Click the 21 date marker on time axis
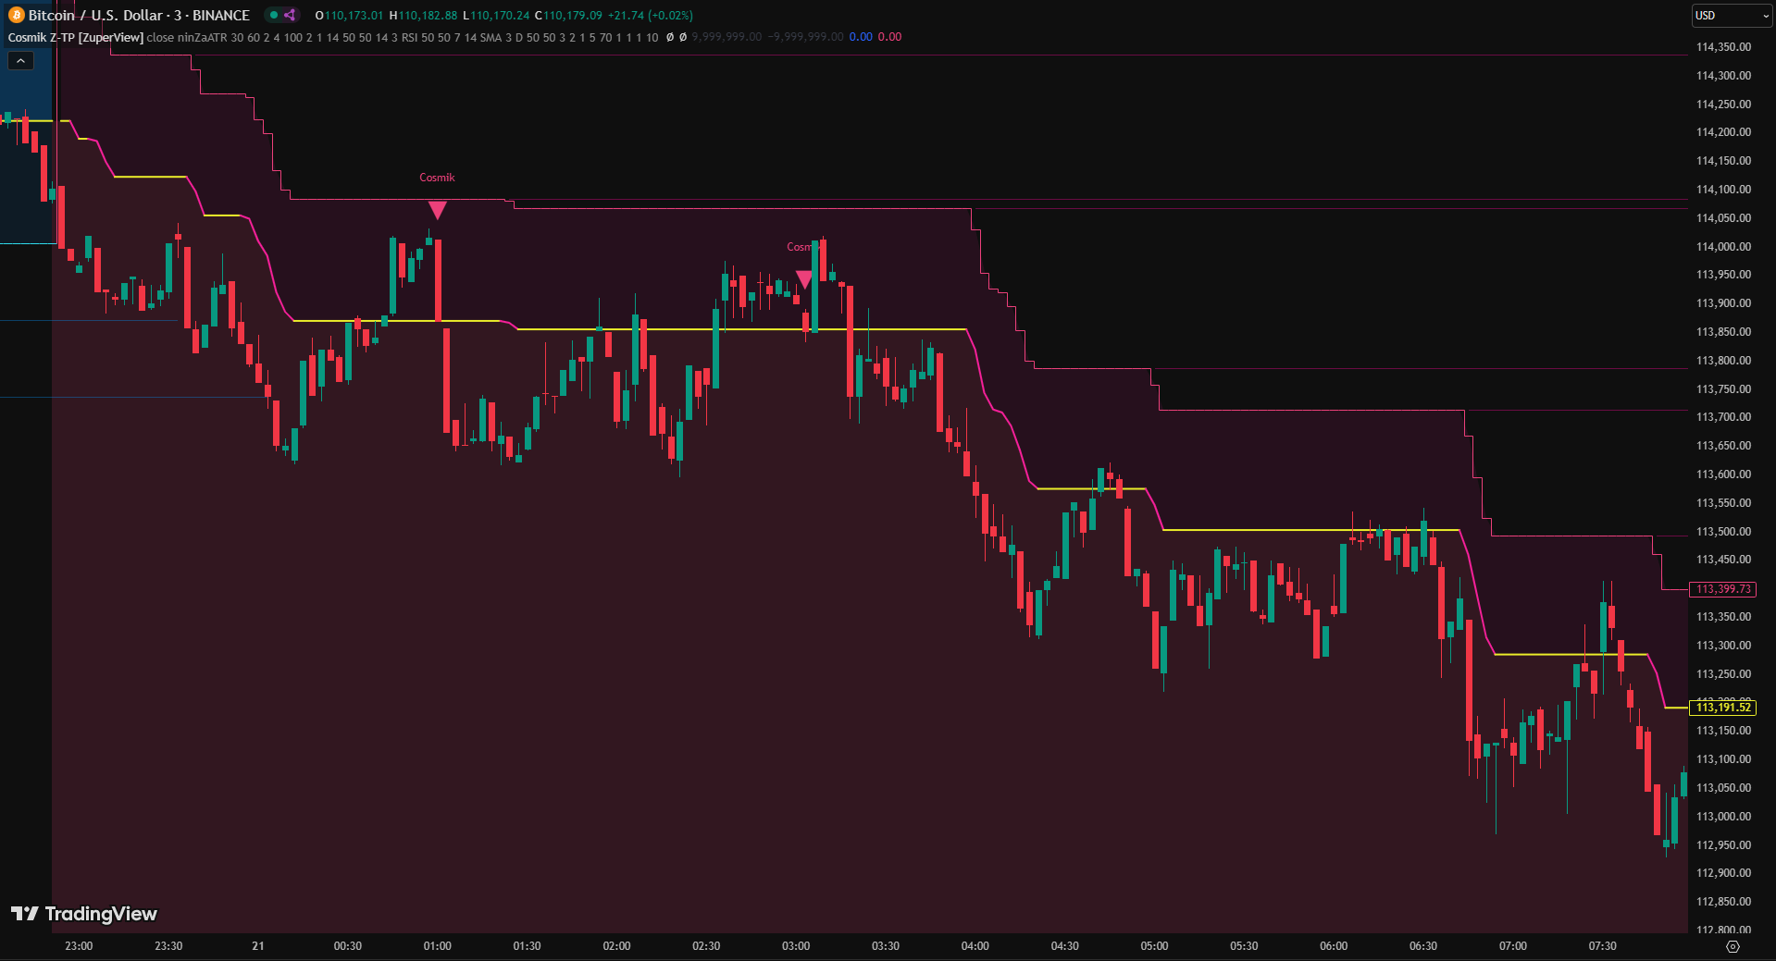Image resolution: width=1776 pixels, height=961 pixels. click(258, 946)
